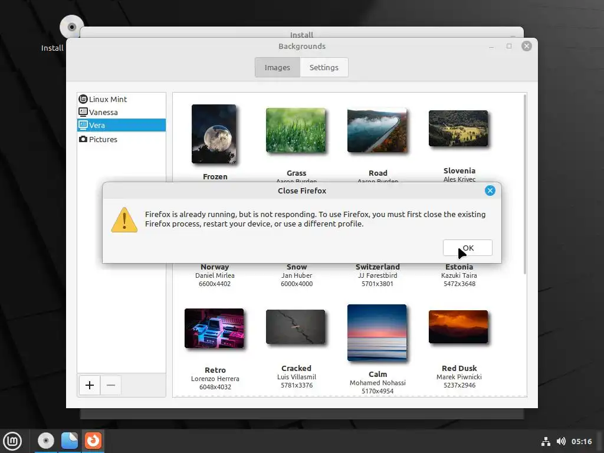Click the 5237x2946 resolution text

pos(459,385)
